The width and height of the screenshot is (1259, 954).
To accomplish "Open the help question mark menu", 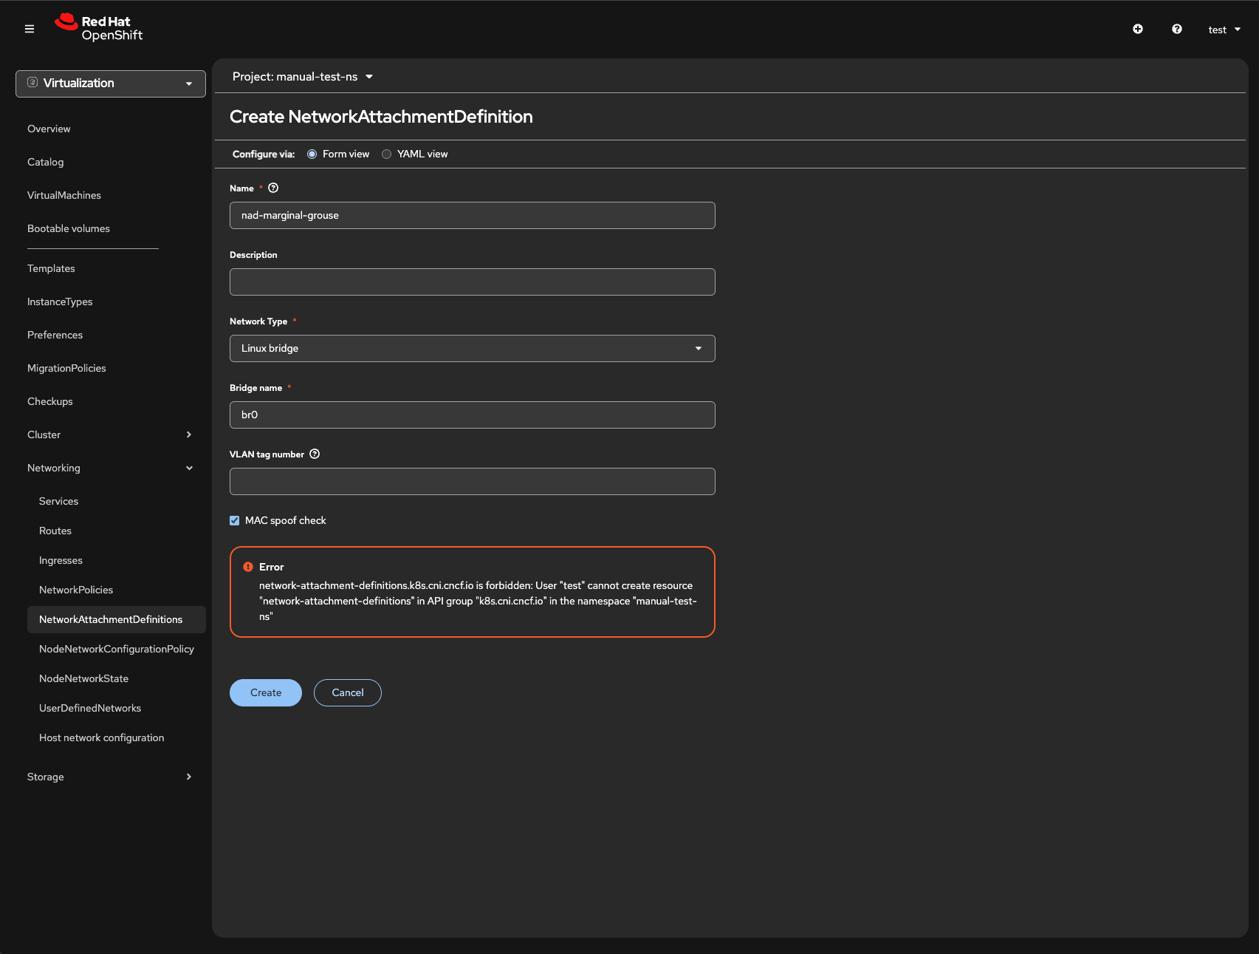I will click(1177, 29).
